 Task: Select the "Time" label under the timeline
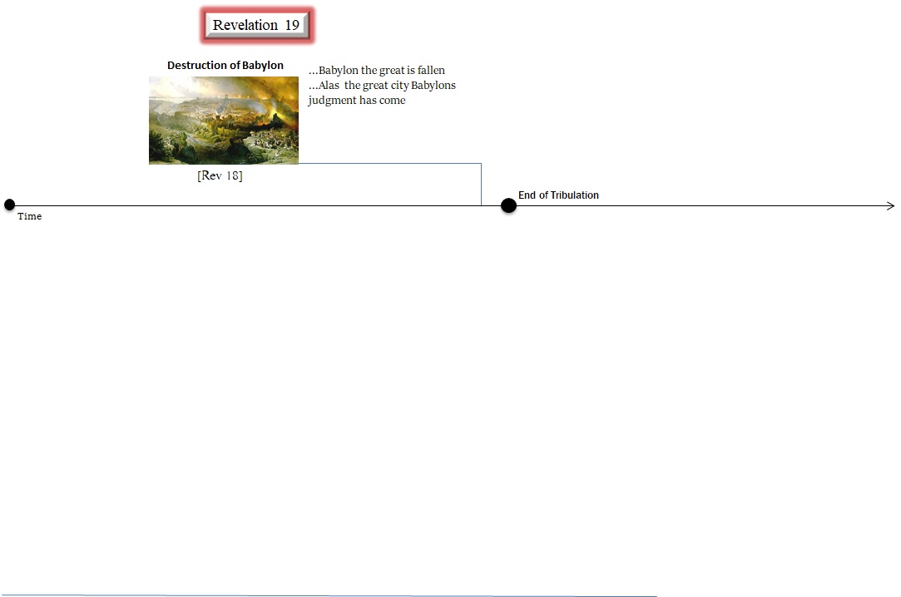[x=29, y=216]
